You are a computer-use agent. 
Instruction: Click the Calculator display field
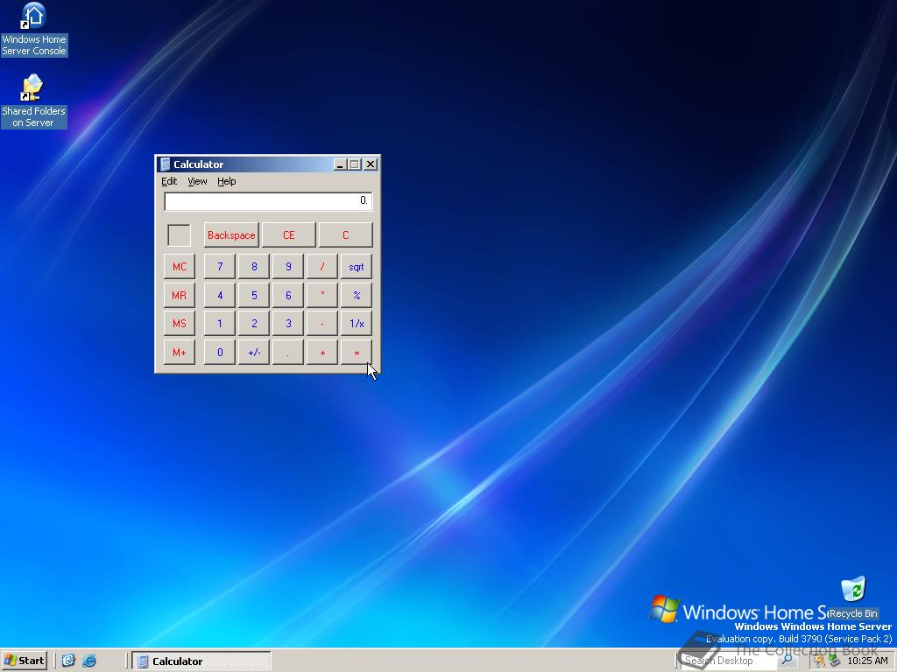click(x=268, y=201)
